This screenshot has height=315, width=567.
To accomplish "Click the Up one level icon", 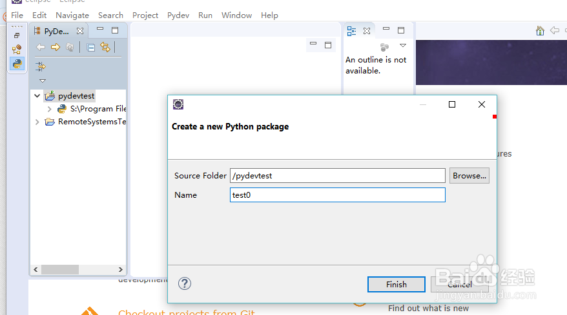I will [x=70, y=47].
